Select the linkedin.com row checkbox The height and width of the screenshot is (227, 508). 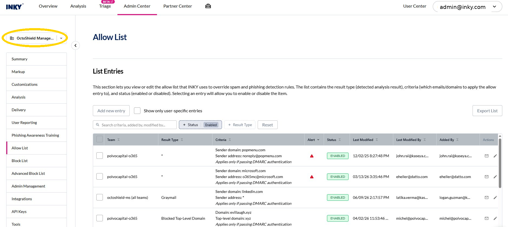(x=100, y=197)
